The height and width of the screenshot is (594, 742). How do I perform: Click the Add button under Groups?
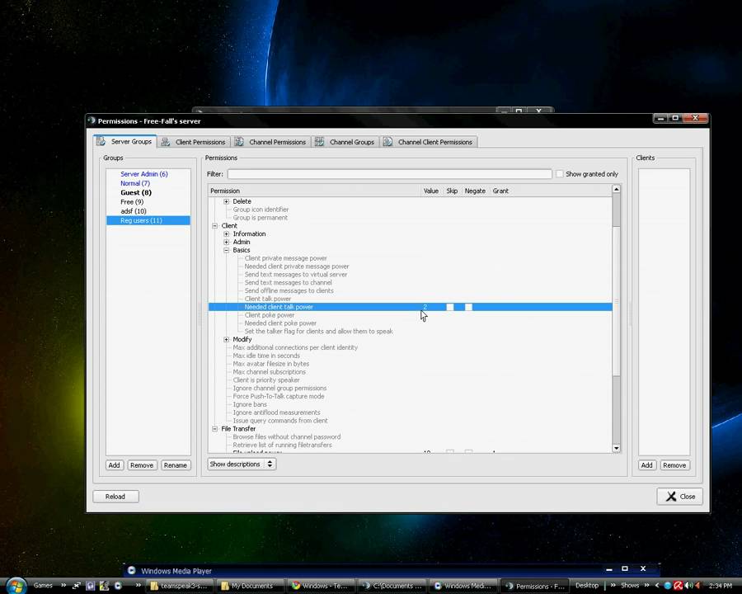pyautogui.click(x=114, y=465)
